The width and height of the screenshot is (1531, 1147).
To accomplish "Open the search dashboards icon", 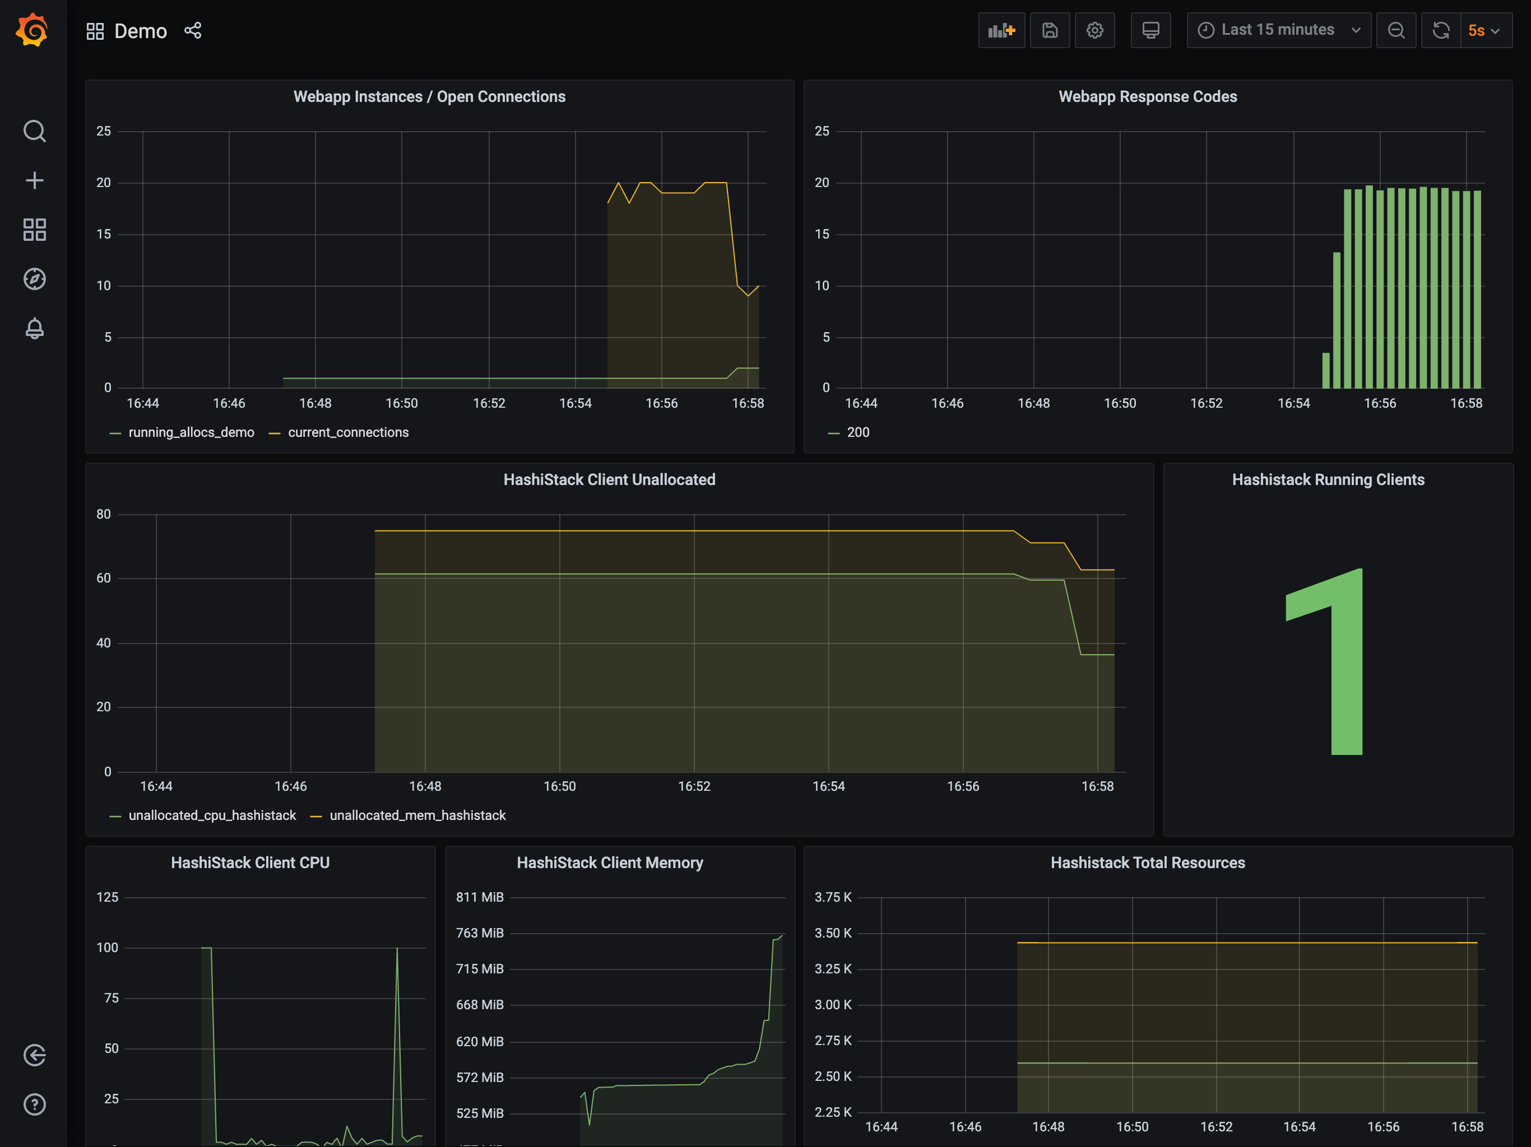I will pos(34,130).
